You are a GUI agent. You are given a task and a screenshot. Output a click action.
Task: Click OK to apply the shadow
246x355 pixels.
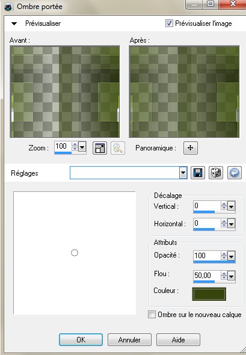[x=81, y=339]
